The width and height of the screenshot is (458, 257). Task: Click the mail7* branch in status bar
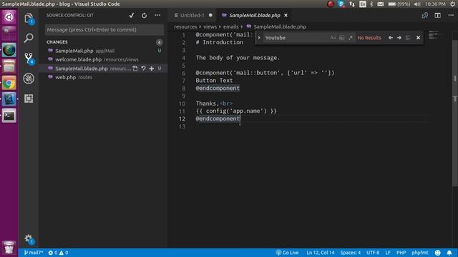[34, 253]
